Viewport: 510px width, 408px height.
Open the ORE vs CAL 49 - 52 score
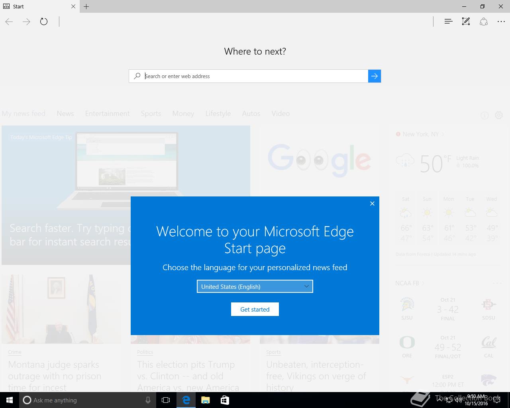(x=448, y=347)
